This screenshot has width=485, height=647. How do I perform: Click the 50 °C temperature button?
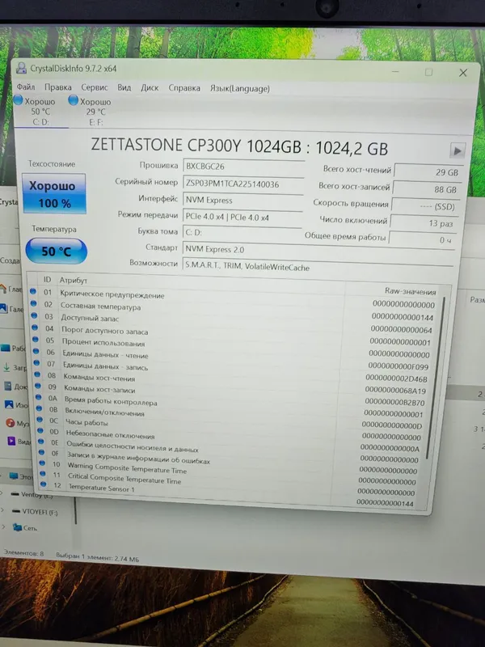pyautogui.click(x=56, y=251)
